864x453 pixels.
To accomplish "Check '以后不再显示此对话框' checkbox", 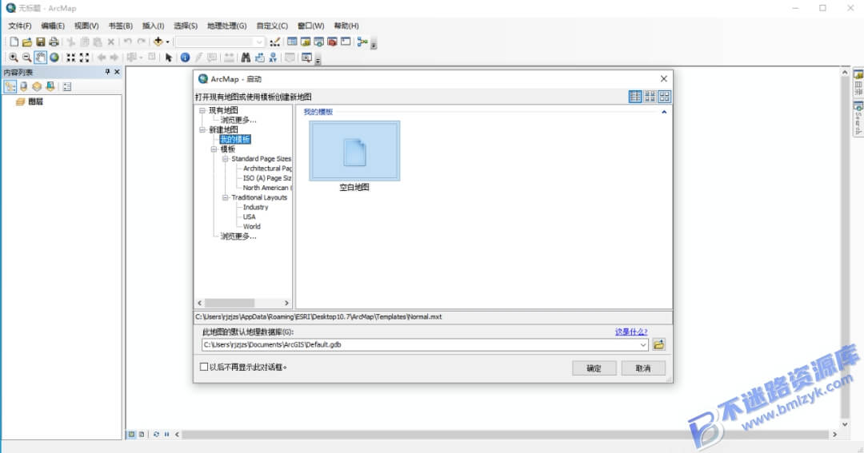I will point(204,367).
